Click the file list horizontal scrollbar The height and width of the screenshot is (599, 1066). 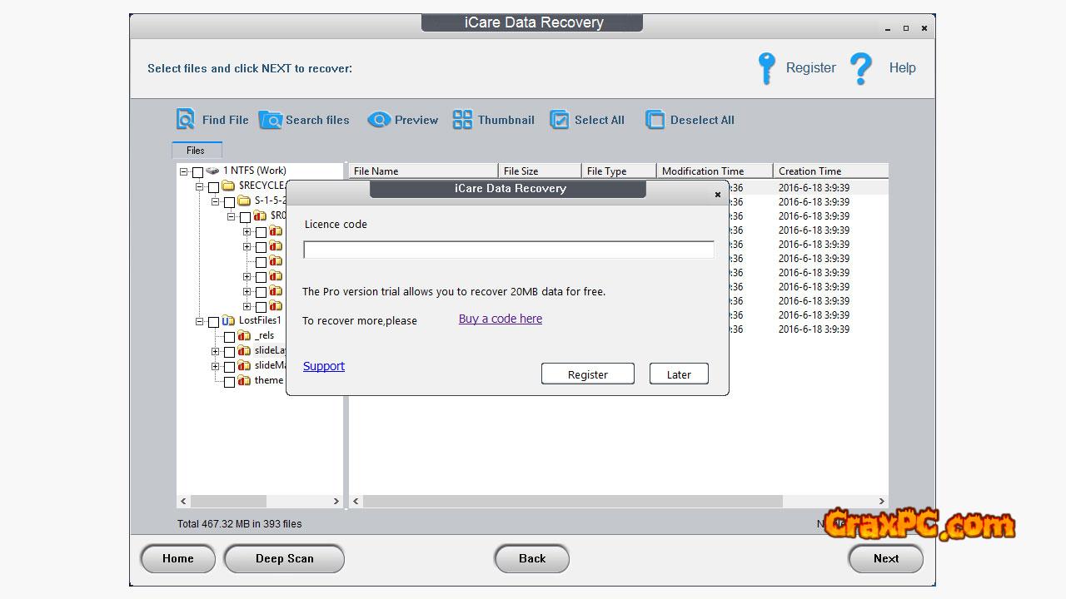572,501
